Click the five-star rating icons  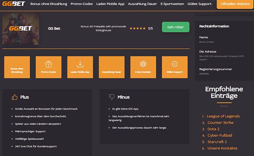(138, 28)
